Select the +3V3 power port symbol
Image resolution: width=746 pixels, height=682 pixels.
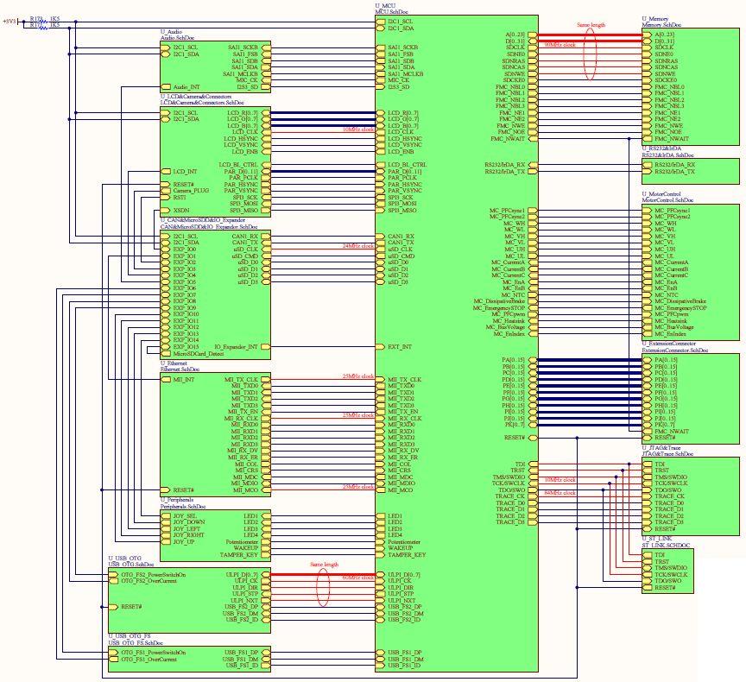click(9, 21)
